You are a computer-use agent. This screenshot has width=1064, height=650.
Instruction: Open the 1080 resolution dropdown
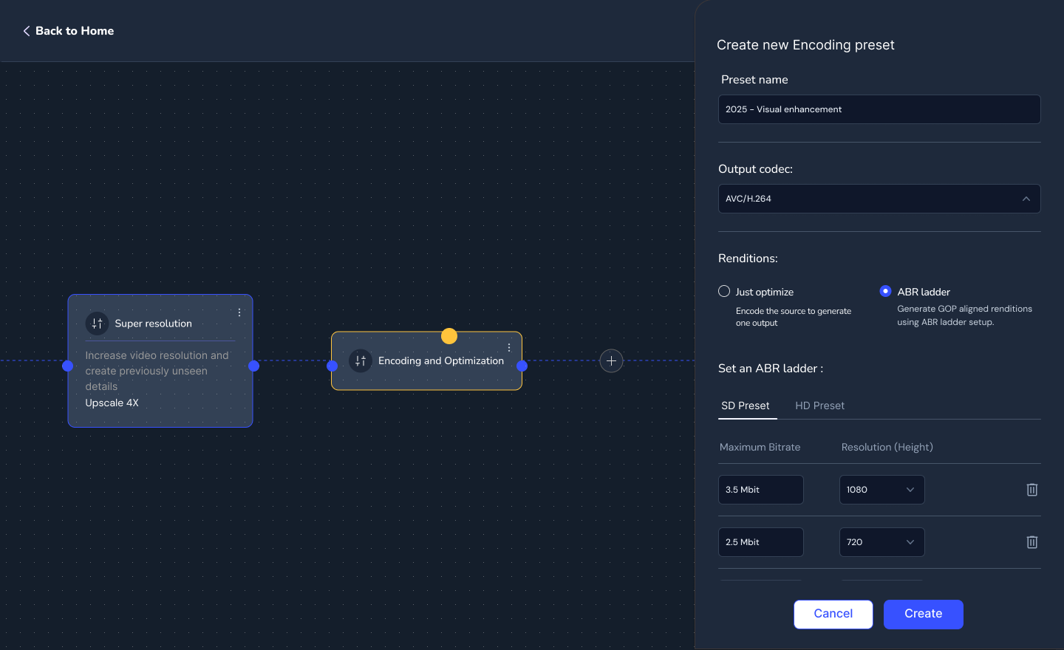click(x=881, y=490)
